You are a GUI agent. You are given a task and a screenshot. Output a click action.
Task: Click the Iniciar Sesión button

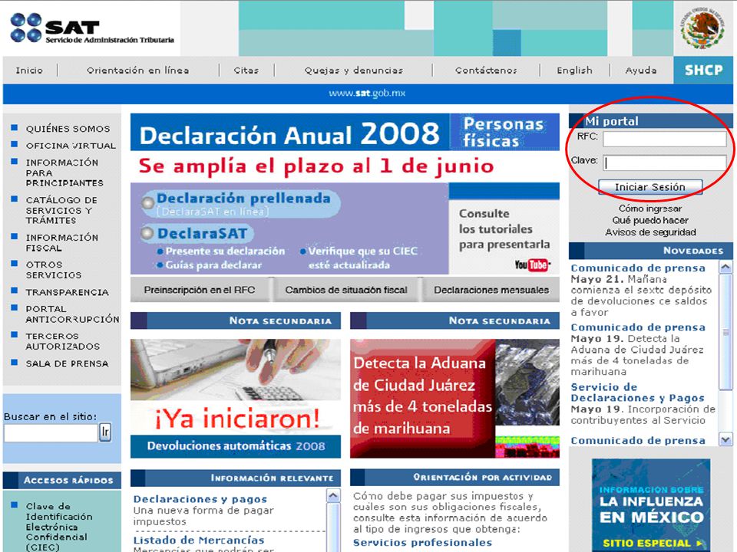click(650, 187)
